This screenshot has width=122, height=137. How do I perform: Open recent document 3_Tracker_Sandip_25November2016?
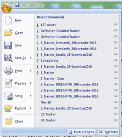tap(66, 108)
